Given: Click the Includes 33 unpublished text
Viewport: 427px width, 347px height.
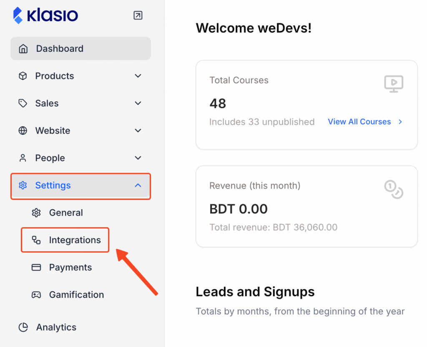Looking at the screenshot, I should 262,122.
